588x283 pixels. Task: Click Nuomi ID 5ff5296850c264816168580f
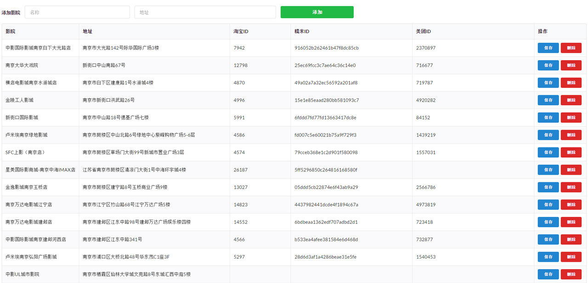(x=326, y=170)
